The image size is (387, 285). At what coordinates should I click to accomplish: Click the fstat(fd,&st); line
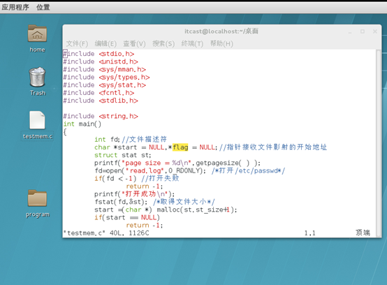pos(155,202)
